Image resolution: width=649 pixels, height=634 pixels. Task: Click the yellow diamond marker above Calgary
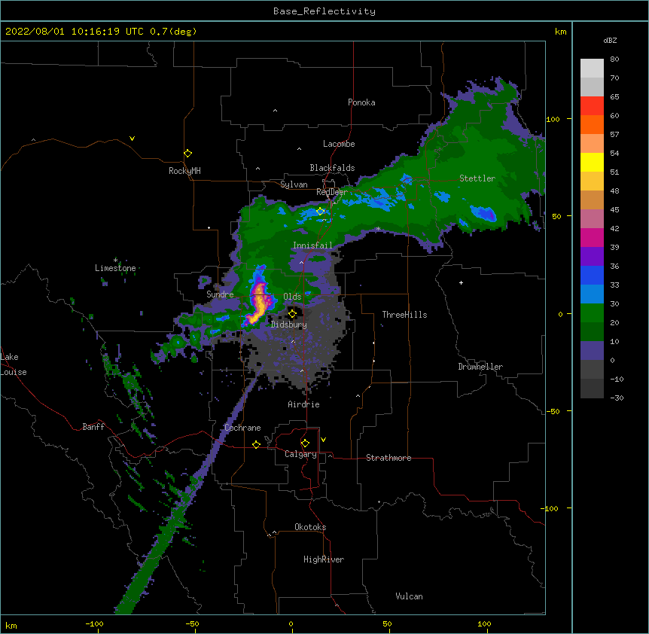click(x=305, y=443)
